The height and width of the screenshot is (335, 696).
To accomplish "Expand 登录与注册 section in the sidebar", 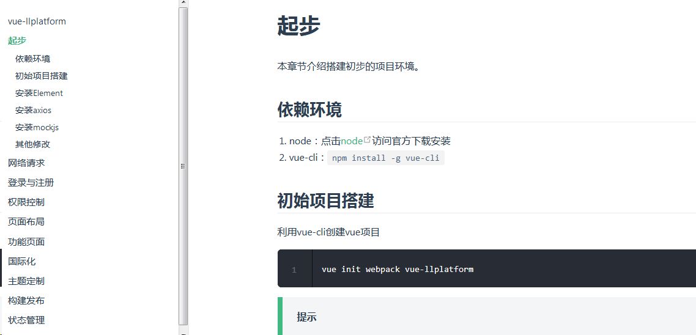I will point(31,183).
